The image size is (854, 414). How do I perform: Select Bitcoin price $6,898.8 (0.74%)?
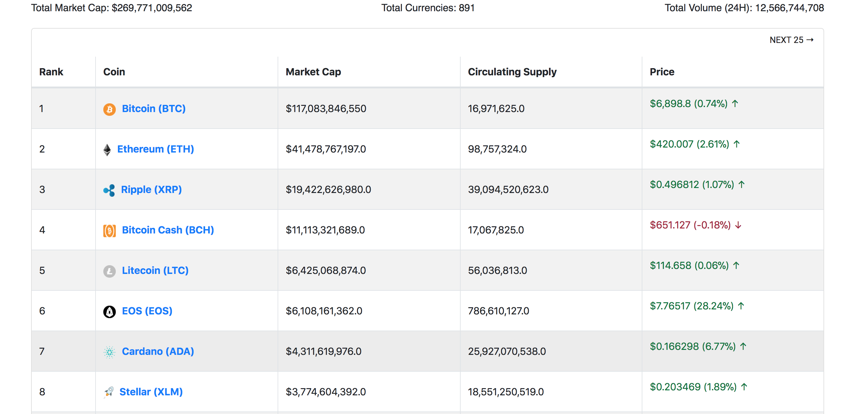(x=688, y=104)
